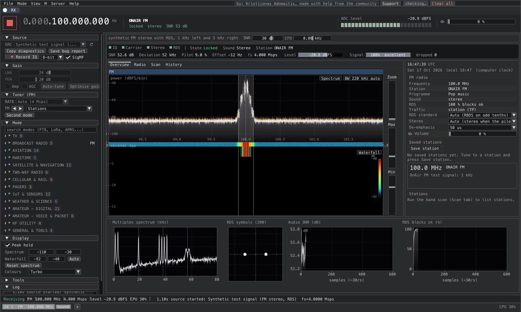Enable the Amp checkbox
The width and height of the screenshot is (521, 312).
7,87
